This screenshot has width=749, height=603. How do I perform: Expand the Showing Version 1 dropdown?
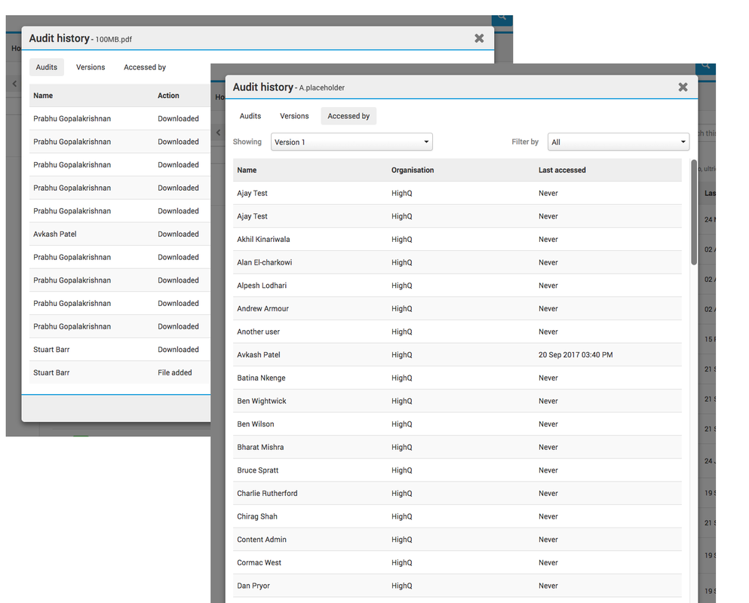click(351, 142)
